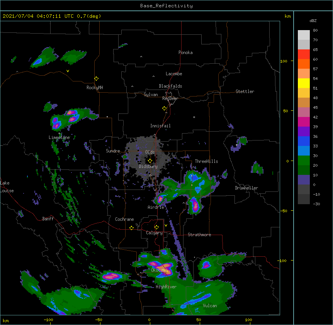333x325 pixels.
Task: Click the RockyMH label
Action: click(x=95, y=88)
